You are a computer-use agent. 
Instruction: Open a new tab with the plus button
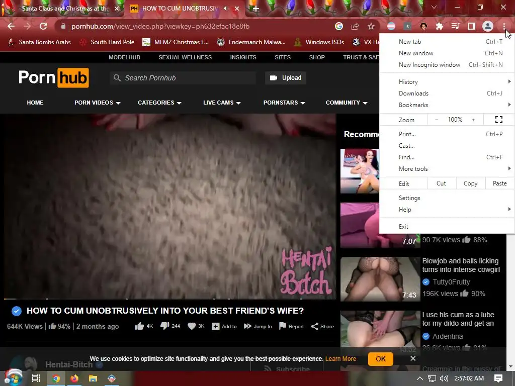pyautogui.click(x=256, y=9)
